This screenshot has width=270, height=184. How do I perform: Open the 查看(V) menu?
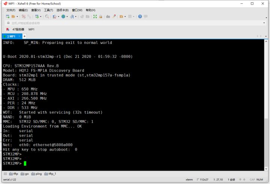point(36,10)
